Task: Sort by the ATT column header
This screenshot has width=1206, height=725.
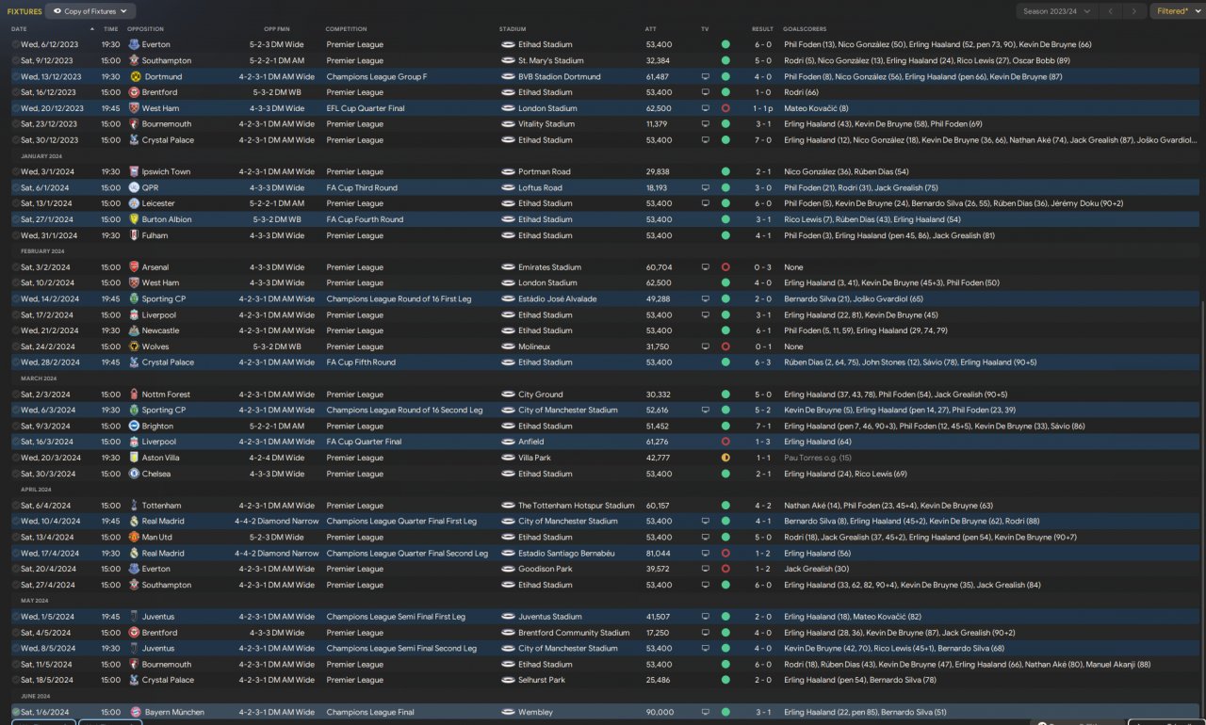Action: [651, 29]
